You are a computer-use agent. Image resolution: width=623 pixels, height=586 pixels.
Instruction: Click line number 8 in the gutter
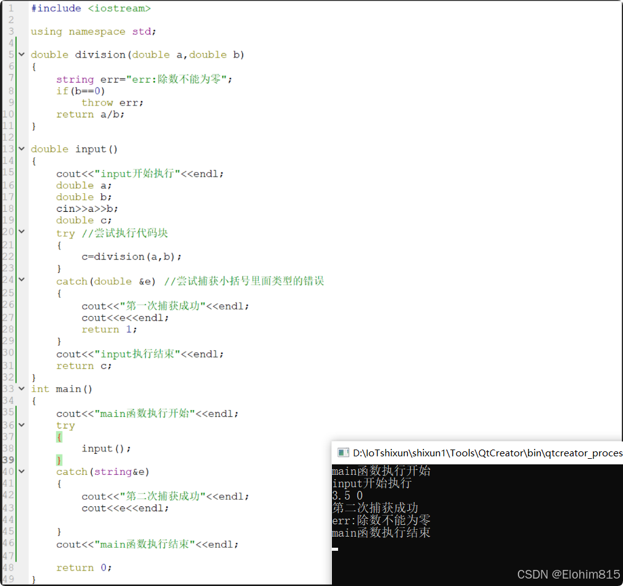tap(11, 91)
